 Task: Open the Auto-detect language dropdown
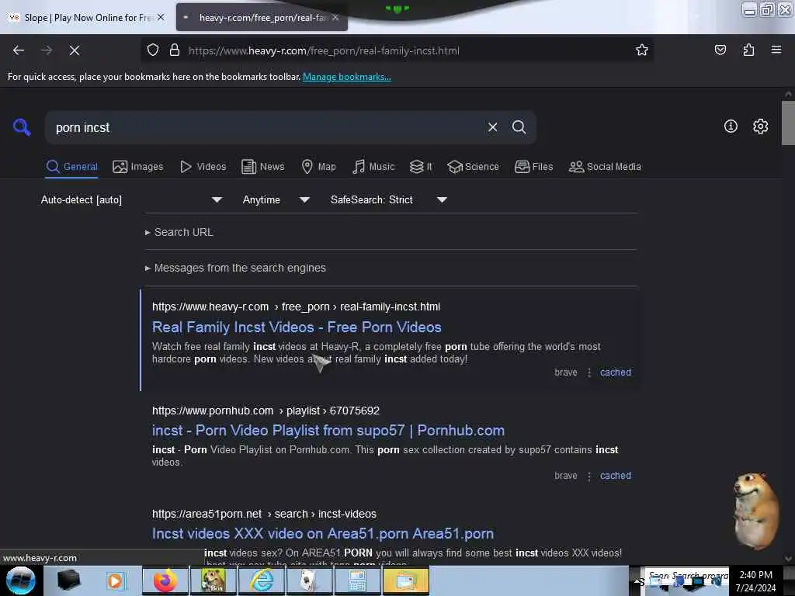click(x=132, y=199)
